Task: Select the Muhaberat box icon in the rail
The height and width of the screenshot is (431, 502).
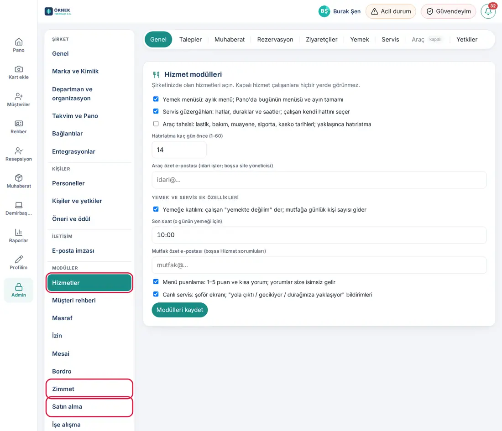Action: point(19,178)
